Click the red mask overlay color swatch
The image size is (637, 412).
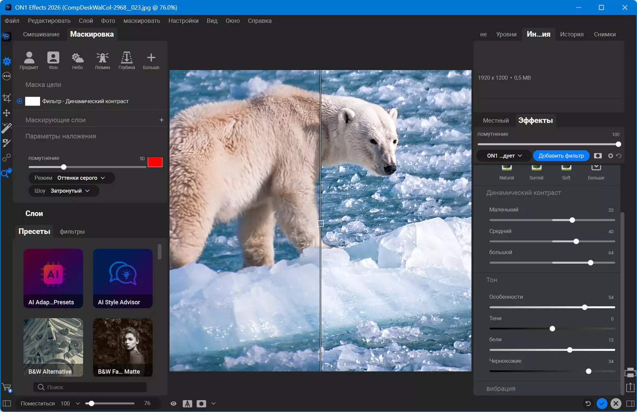(155, 162)
